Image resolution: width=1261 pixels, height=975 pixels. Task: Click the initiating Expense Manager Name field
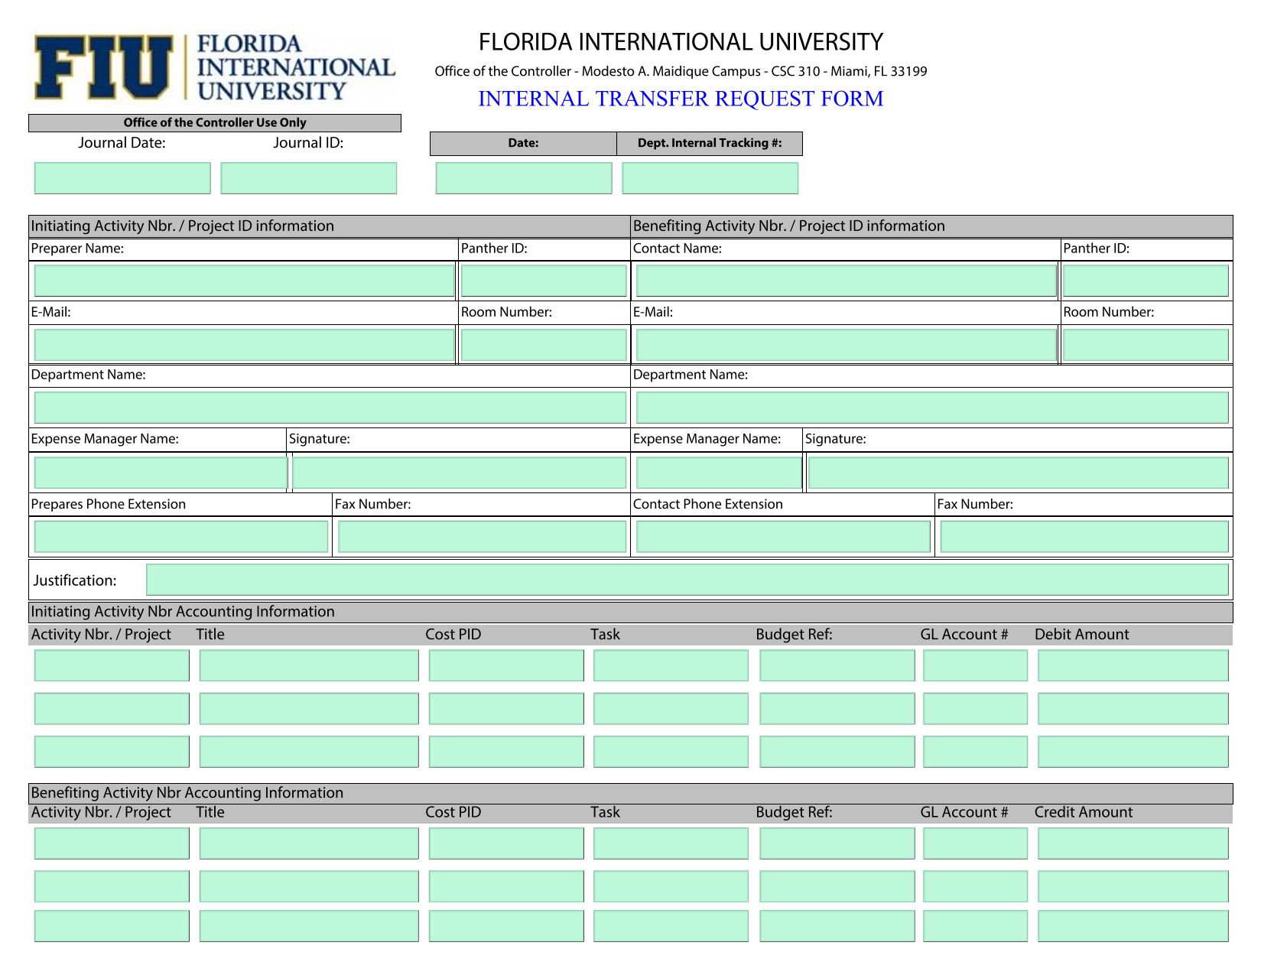(x=161, y=473)
